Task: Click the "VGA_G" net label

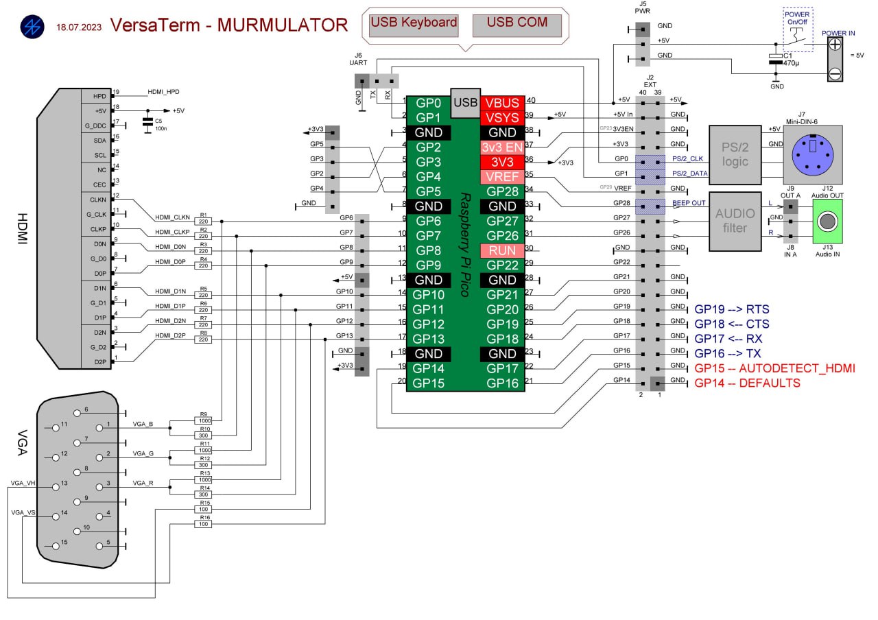Action: click(x=143, y=453)
